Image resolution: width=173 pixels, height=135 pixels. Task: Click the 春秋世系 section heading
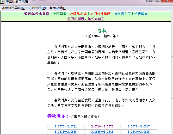58,116
